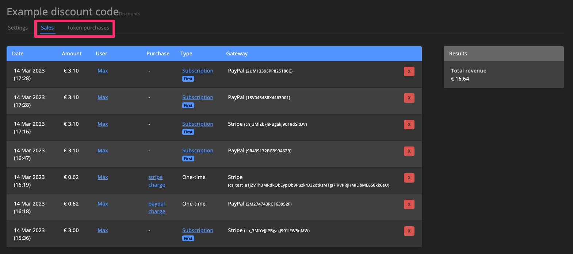Delete the 16:18 PayPal one-time sale
573x254 pixels.
[x=409, y=204]
